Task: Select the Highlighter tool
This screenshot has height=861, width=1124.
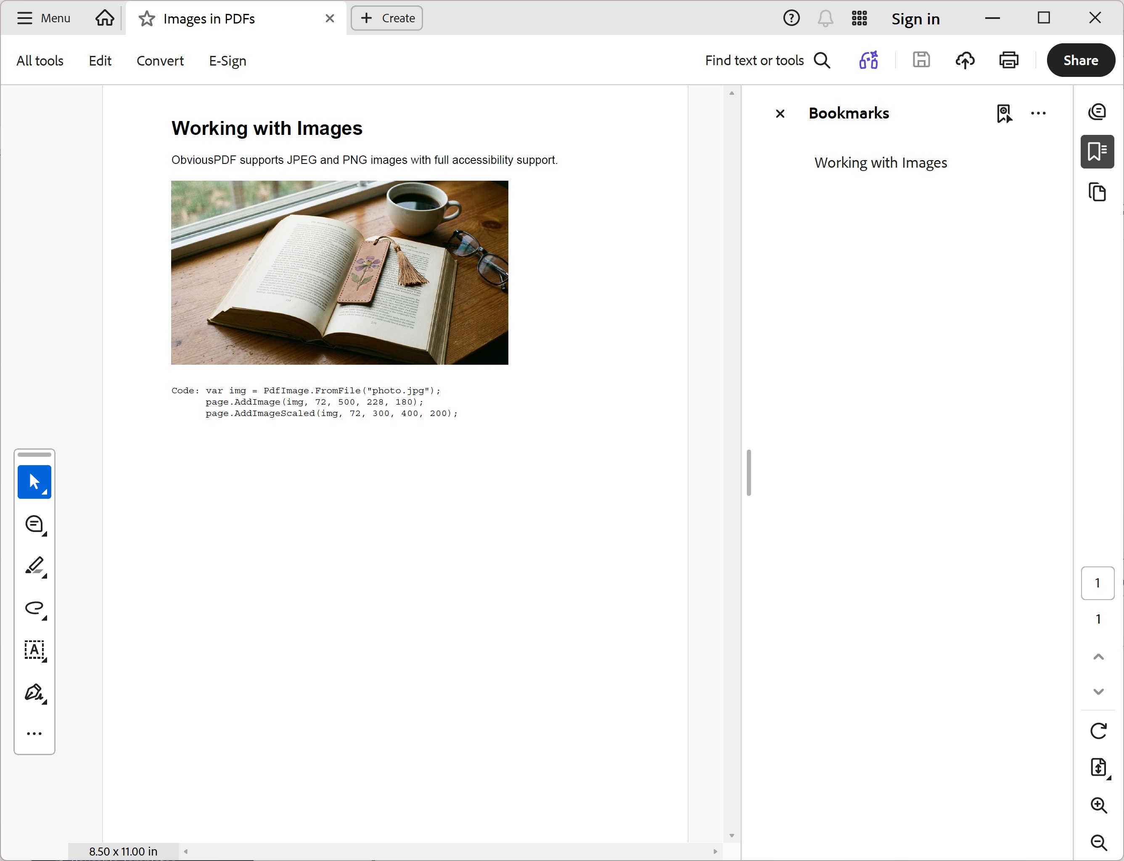Action: (x=34, y=566)
